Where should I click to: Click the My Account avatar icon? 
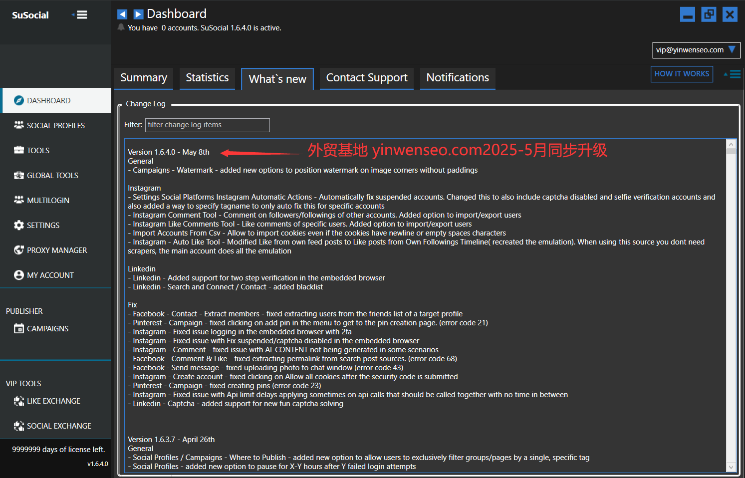pos(19,275)
